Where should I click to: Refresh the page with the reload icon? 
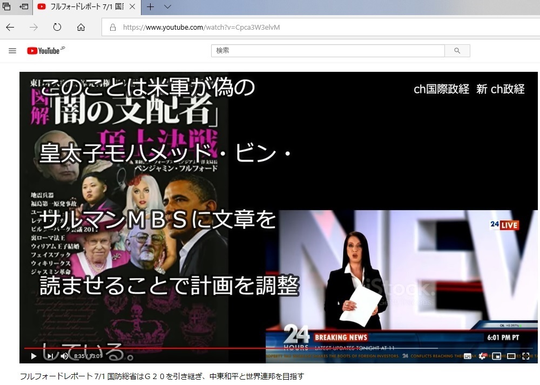(x=57, y=27)
